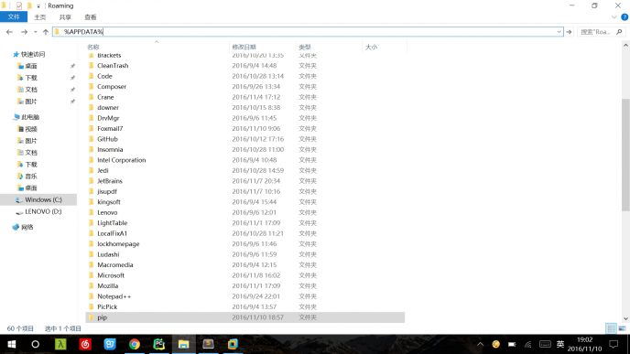Switch to large thumbnails view icon

pyautogui.click(x=622, y=328)
